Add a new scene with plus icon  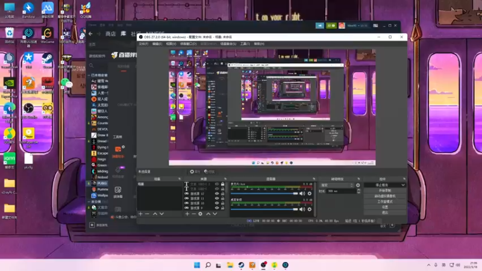click(140, 214)
